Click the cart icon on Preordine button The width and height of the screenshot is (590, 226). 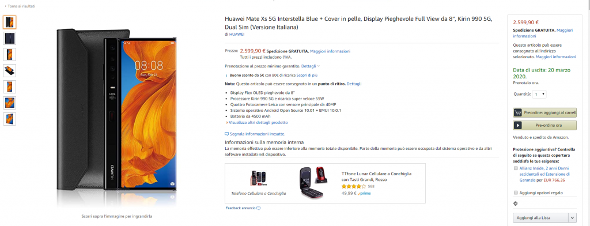pyautogui.click(x=518, y=112)
